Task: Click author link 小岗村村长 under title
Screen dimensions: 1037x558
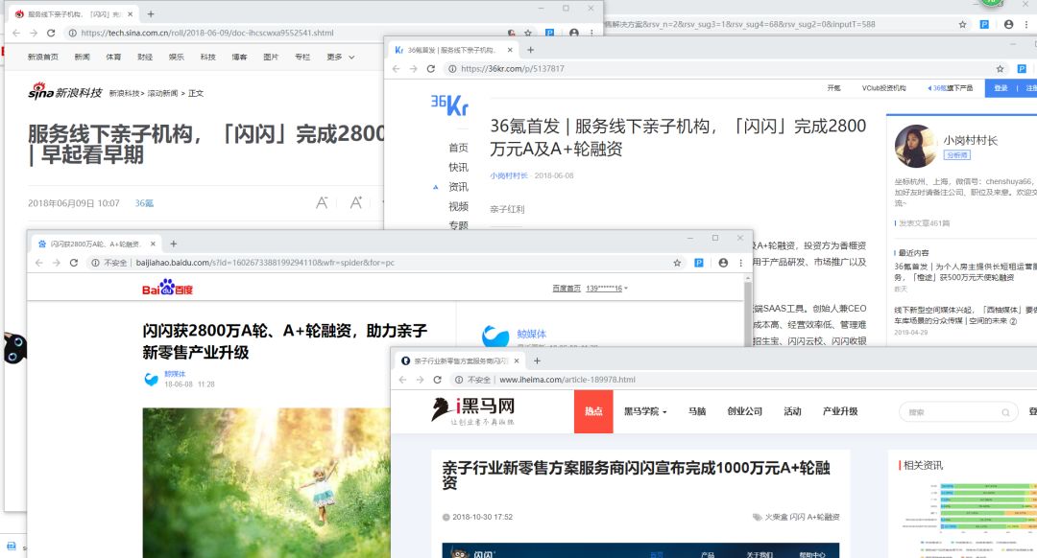Action: (509, 175)
